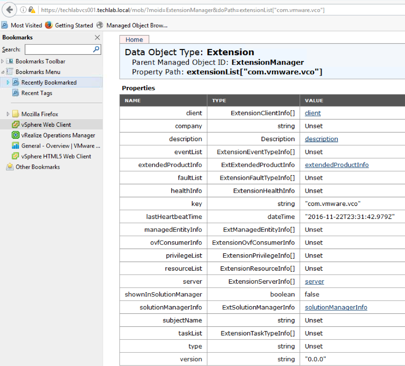This screenshot has height=366, width=405.
Task: Expand the Recently Bookmarked item
Action: (8, 83)
